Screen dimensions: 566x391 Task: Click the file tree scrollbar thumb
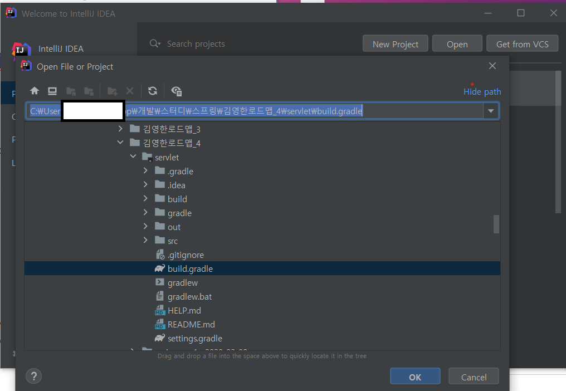pyautogui.click(x=496, y=224)
